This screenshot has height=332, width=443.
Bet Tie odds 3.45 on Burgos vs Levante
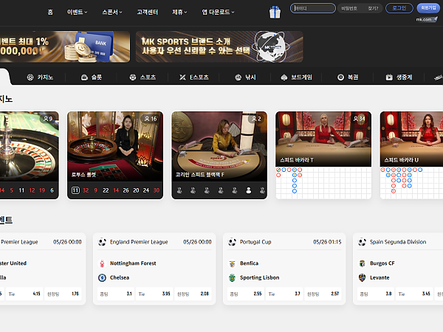[414, 294]
